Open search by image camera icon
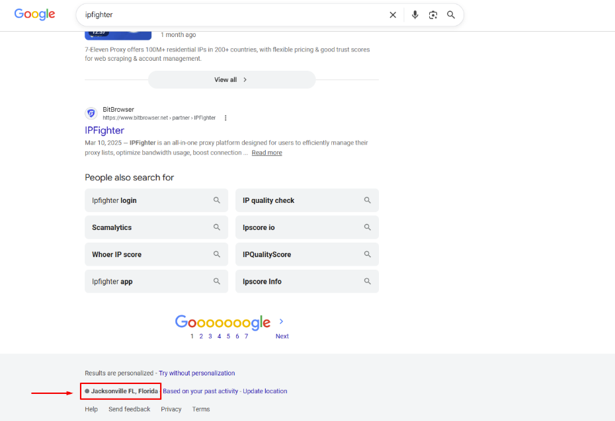615x421 pixels. click(x=433, y=15)
